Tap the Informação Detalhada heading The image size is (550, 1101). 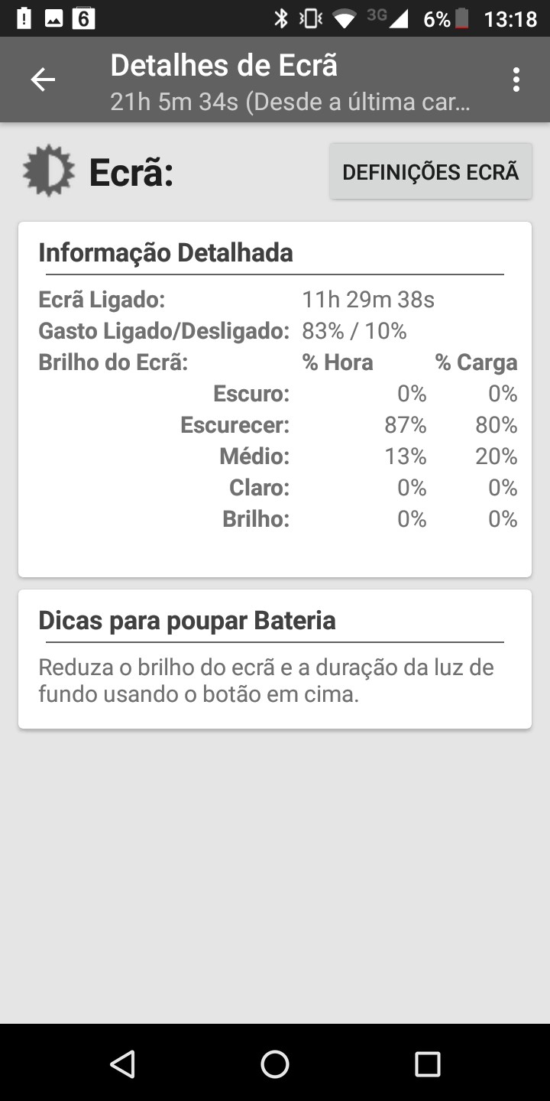pos(166,252)
